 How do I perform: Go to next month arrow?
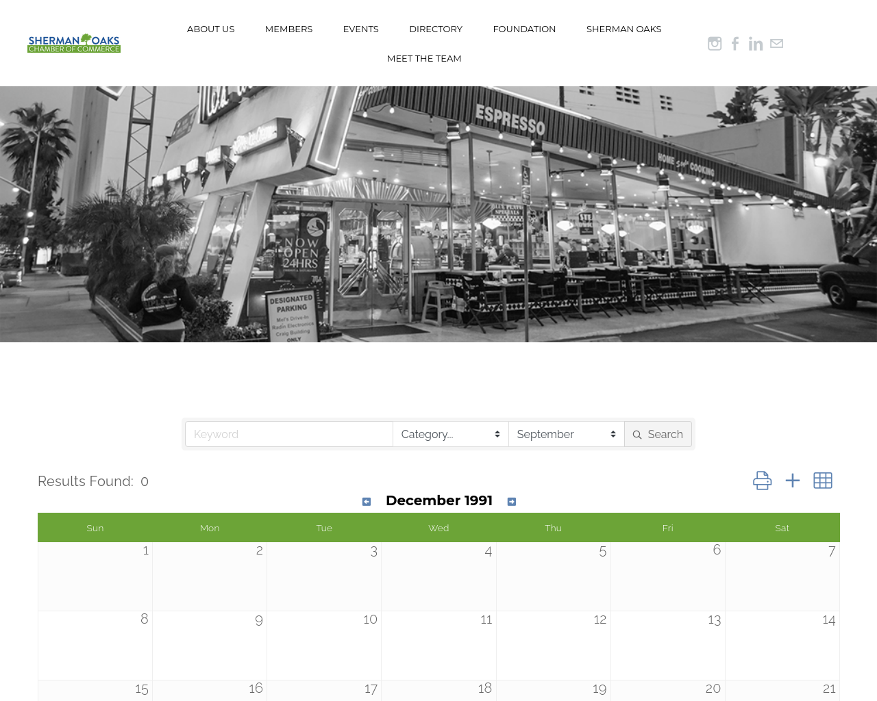(512, 502)
